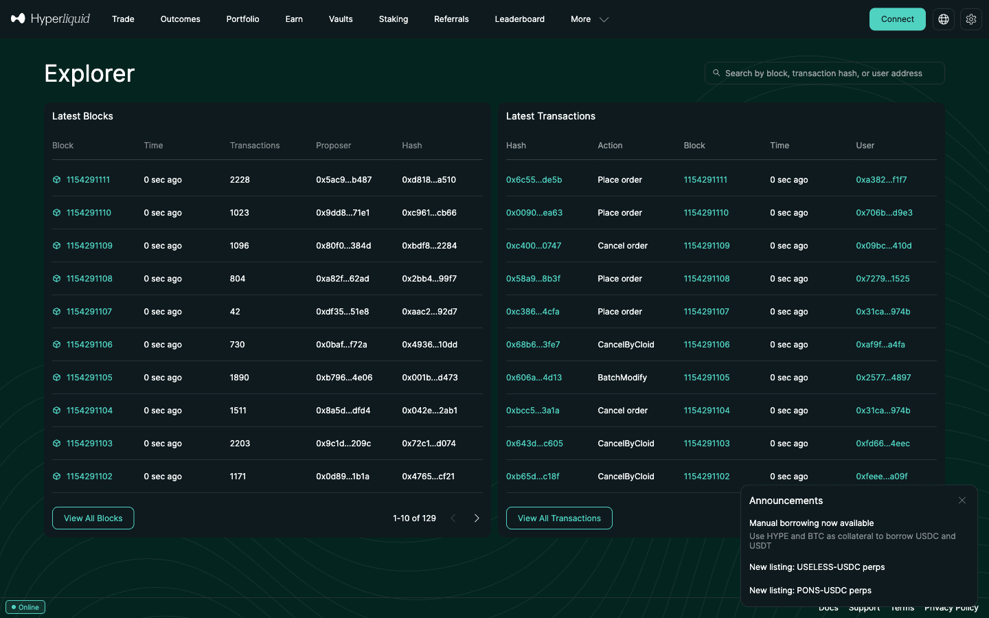Open block 1154291102 in Latest Blocks

pos(89,477)
